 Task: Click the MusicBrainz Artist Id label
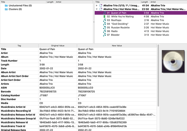(x=13, y=107)
